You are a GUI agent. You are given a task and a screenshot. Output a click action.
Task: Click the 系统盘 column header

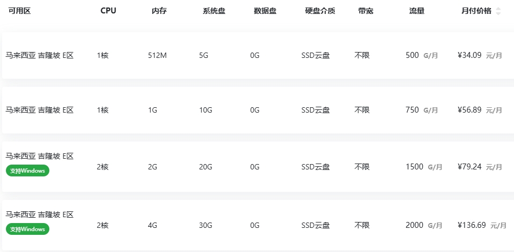click(214, 11)
